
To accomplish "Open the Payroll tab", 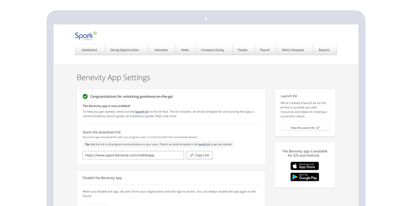I will [x=265, y=50].
